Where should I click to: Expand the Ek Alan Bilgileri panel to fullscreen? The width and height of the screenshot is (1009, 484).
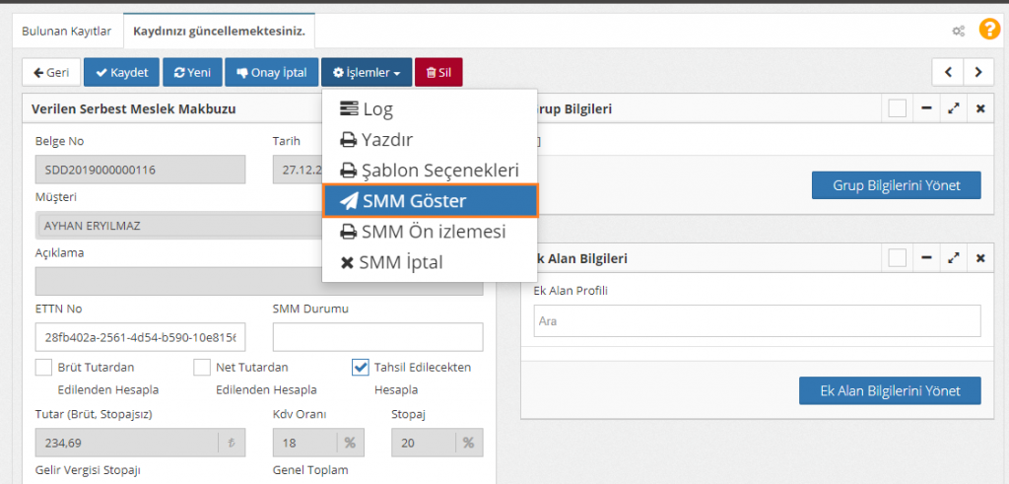(x=953, y=258)
